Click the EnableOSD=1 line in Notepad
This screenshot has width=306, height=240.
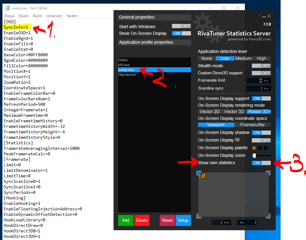coord(17,33)
